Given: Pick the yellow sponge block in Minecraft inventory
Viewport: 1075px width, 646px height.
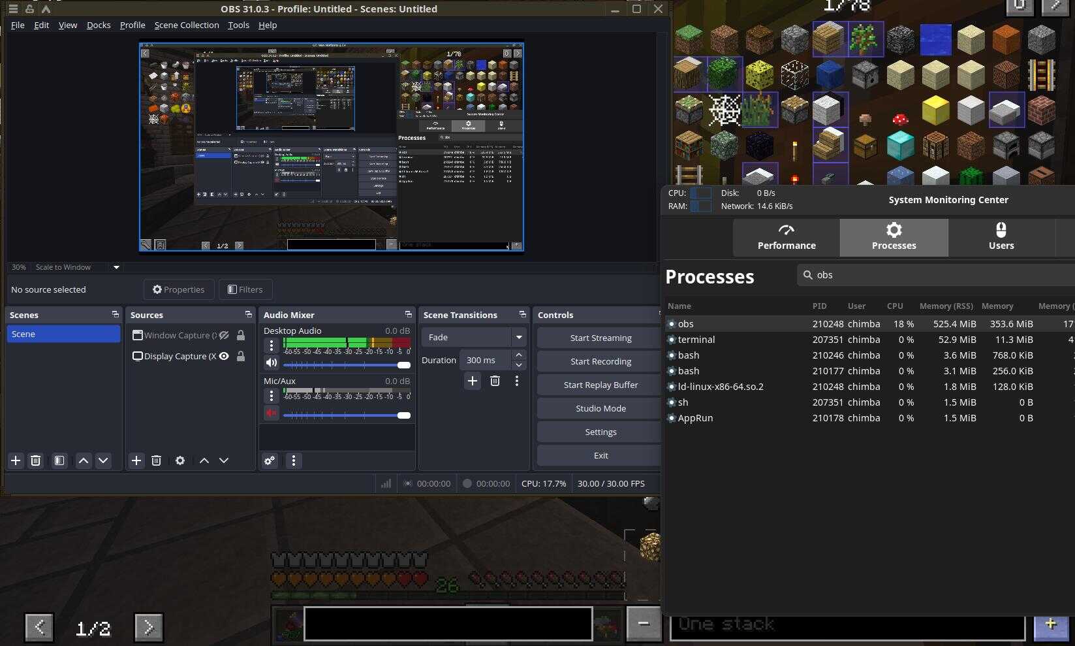Looking at the screenshot, I should [x=760, y=74].
